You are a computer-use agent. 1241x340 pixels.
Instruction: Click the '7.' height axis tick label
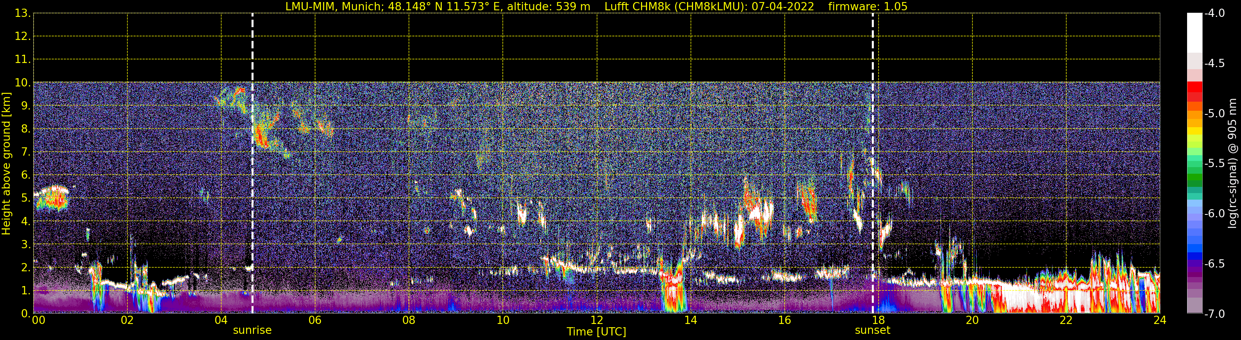pos(25,152)
